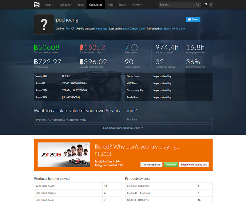
Task: Click the 704 XP link
Action: tap(70, 29)
